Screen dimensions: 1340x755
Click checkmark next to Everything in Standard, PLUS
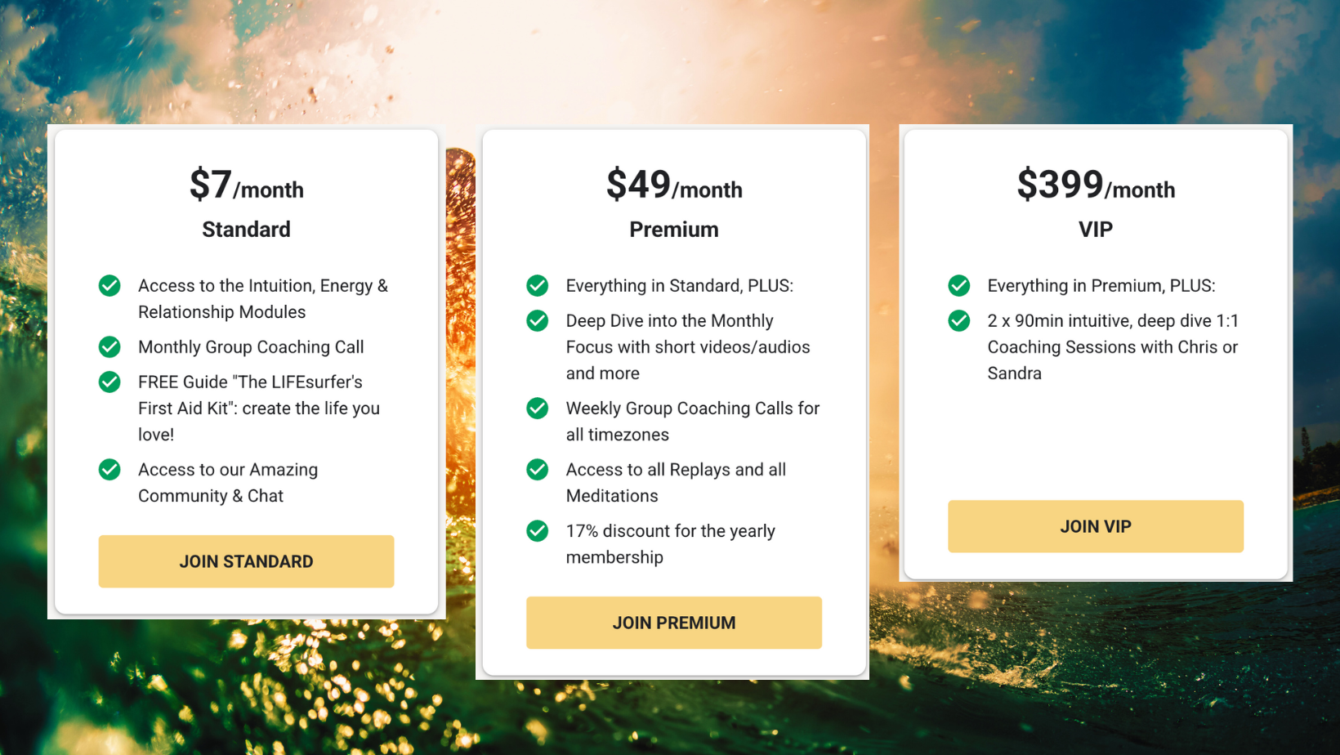pos(538,286)
